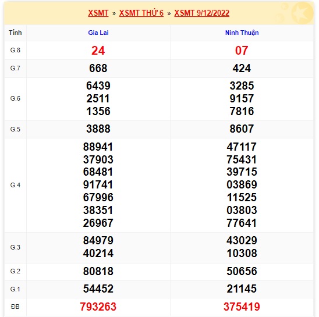Select the G.2 row label

[15, 271]
